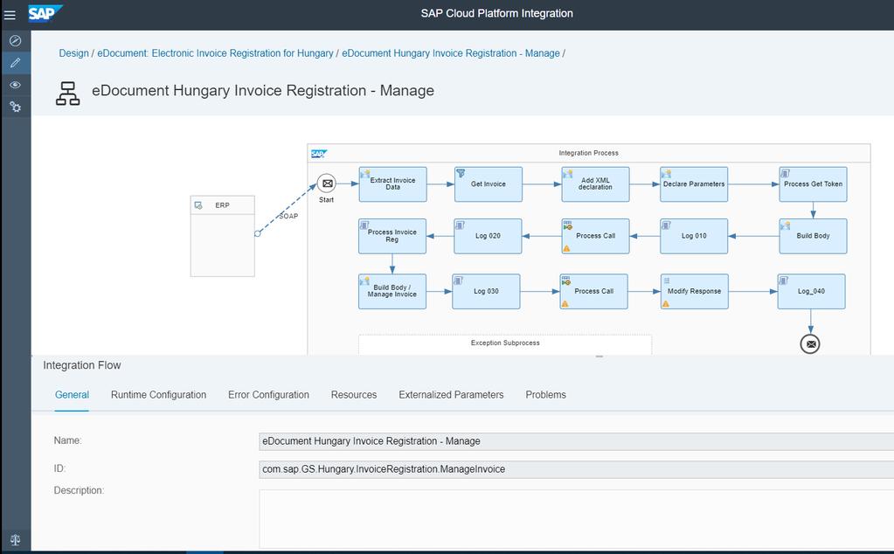Select the Build Body / Manage Invoice step
Screen dimensions: 894x554
click(392, 291)
